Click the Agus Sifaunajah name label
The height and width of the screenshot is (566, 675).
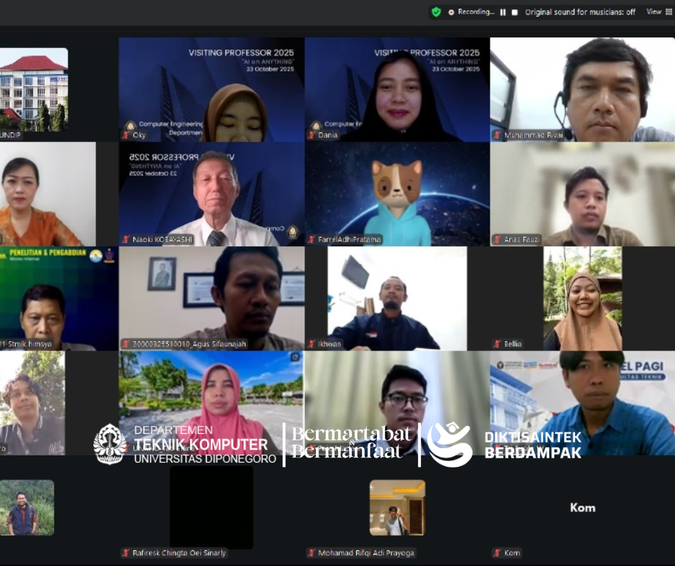[188, 344]
